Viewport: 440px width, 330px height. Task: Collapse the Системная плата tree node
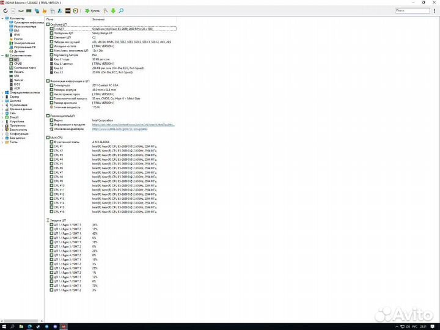2,55
